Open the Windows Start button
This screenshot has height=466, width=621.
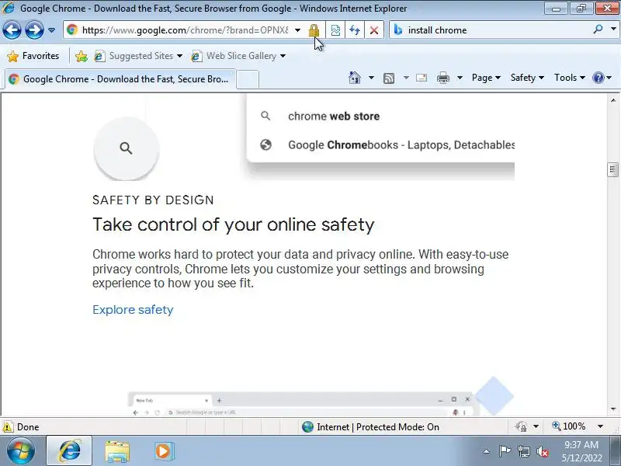pyautogui.click(x=21, y=451)
